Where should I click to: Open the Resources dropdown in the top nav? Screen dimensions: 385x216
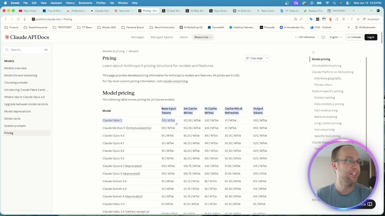pos(203,37)
